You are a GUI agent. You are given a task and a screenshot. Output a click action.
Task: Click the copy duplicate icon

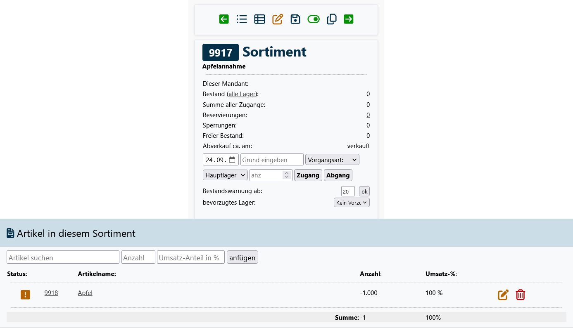tap(332, 19)
